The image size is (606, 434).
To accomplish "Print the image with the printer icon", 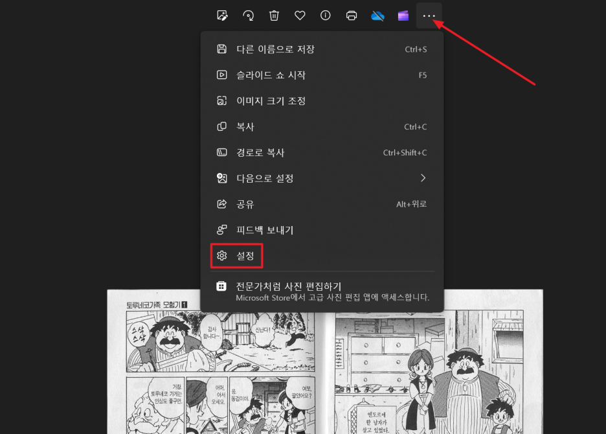I will (352, 16).
